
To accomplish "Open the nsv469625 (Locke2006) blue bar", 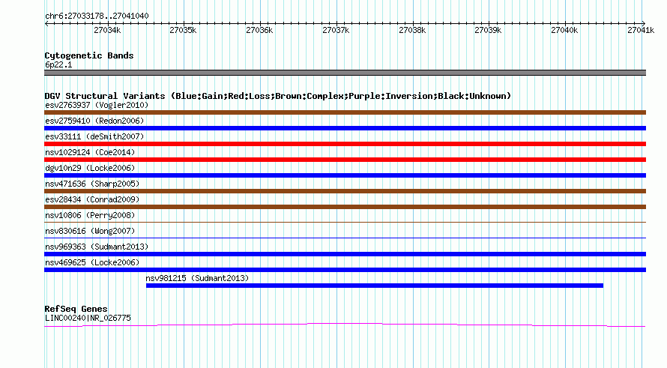I will point(345,270).
